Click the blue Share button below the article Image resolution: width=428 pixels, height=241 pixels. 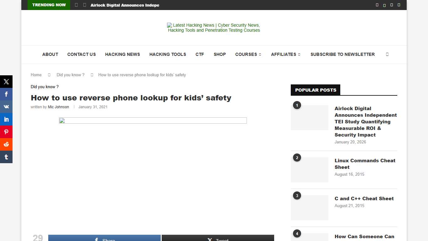[x=104, y=238]
